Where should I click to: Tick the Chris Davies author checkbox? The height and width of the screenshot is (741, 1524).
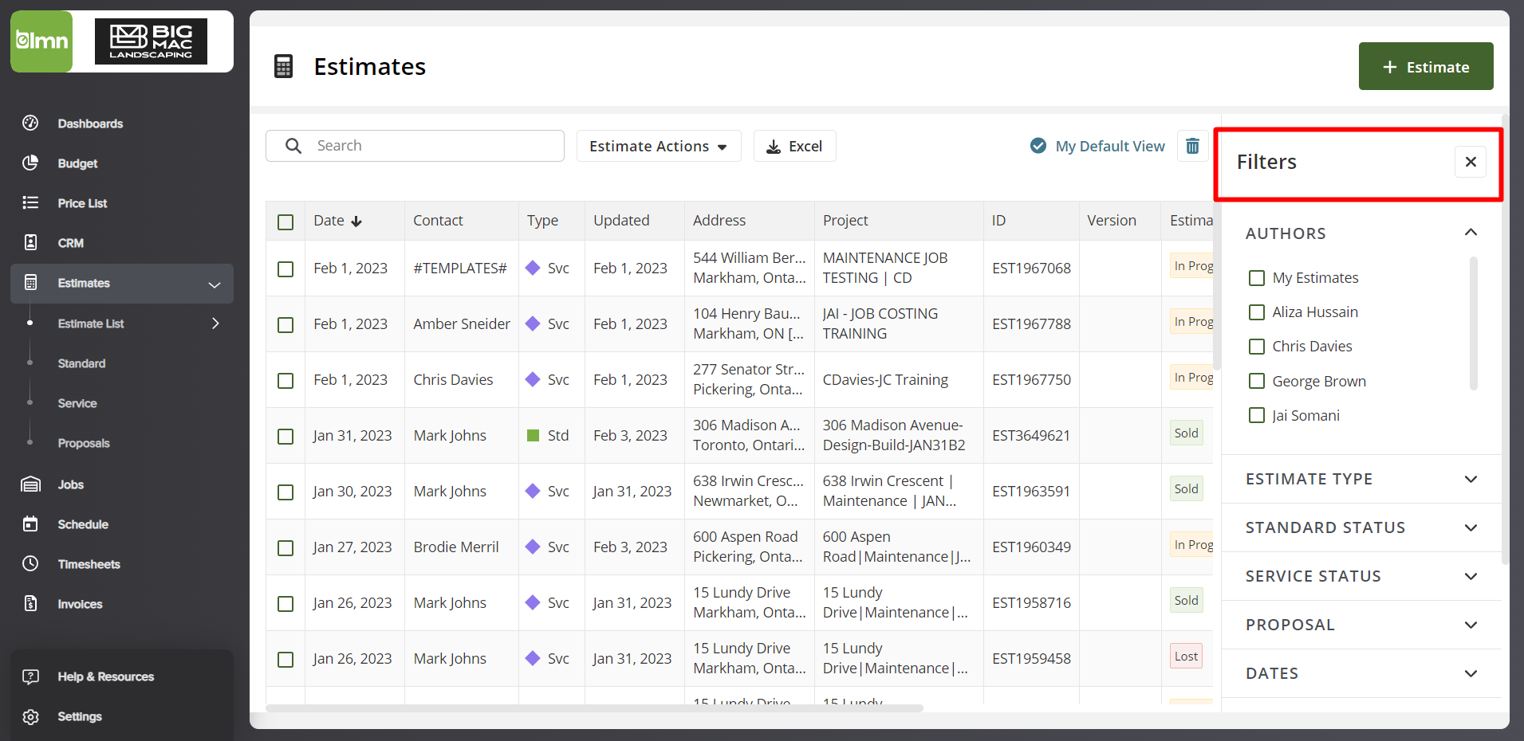pos(1257,347)
